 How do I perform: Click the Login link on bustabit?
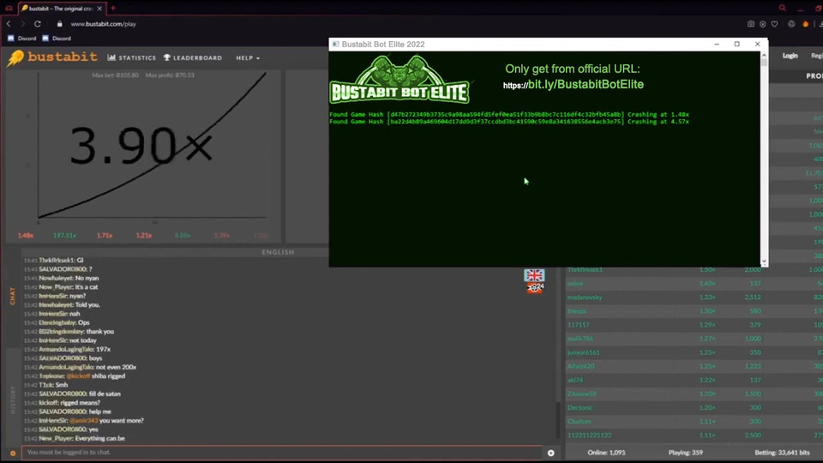point(790,56)
